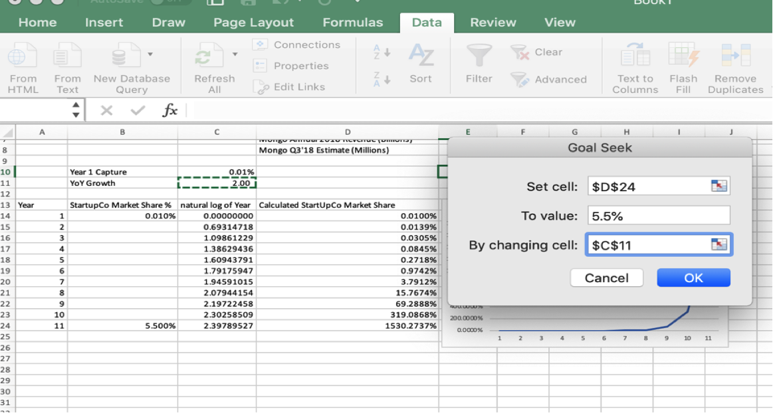
Task: Switch to the Review ribbon tab
Action: [493, 22]
